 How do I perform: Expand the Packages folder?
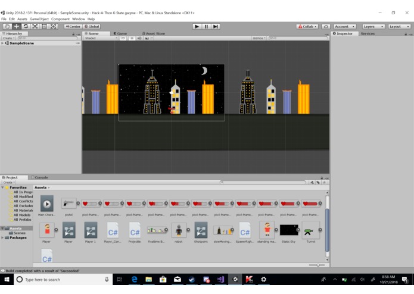click(2, 237)
